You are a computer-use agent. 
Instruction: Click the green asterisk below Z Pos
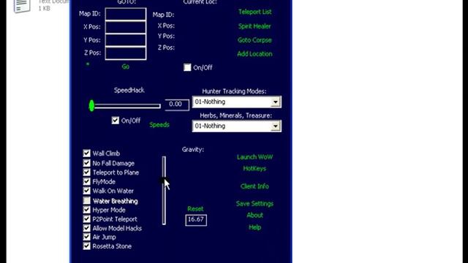click(88, 64)
